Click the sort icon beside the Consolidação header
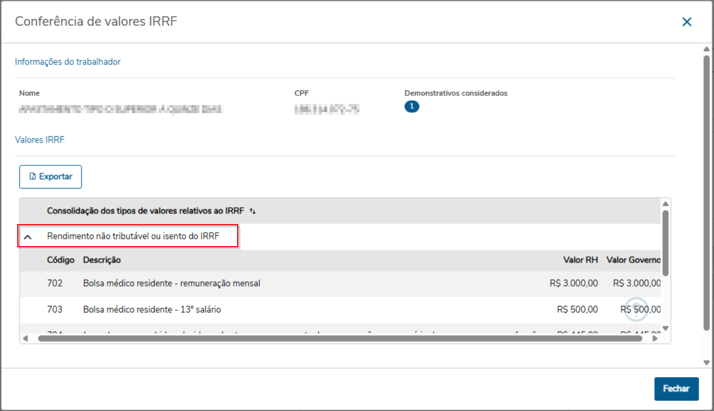This screenshot has width=714, height=411. coord(253,211)
